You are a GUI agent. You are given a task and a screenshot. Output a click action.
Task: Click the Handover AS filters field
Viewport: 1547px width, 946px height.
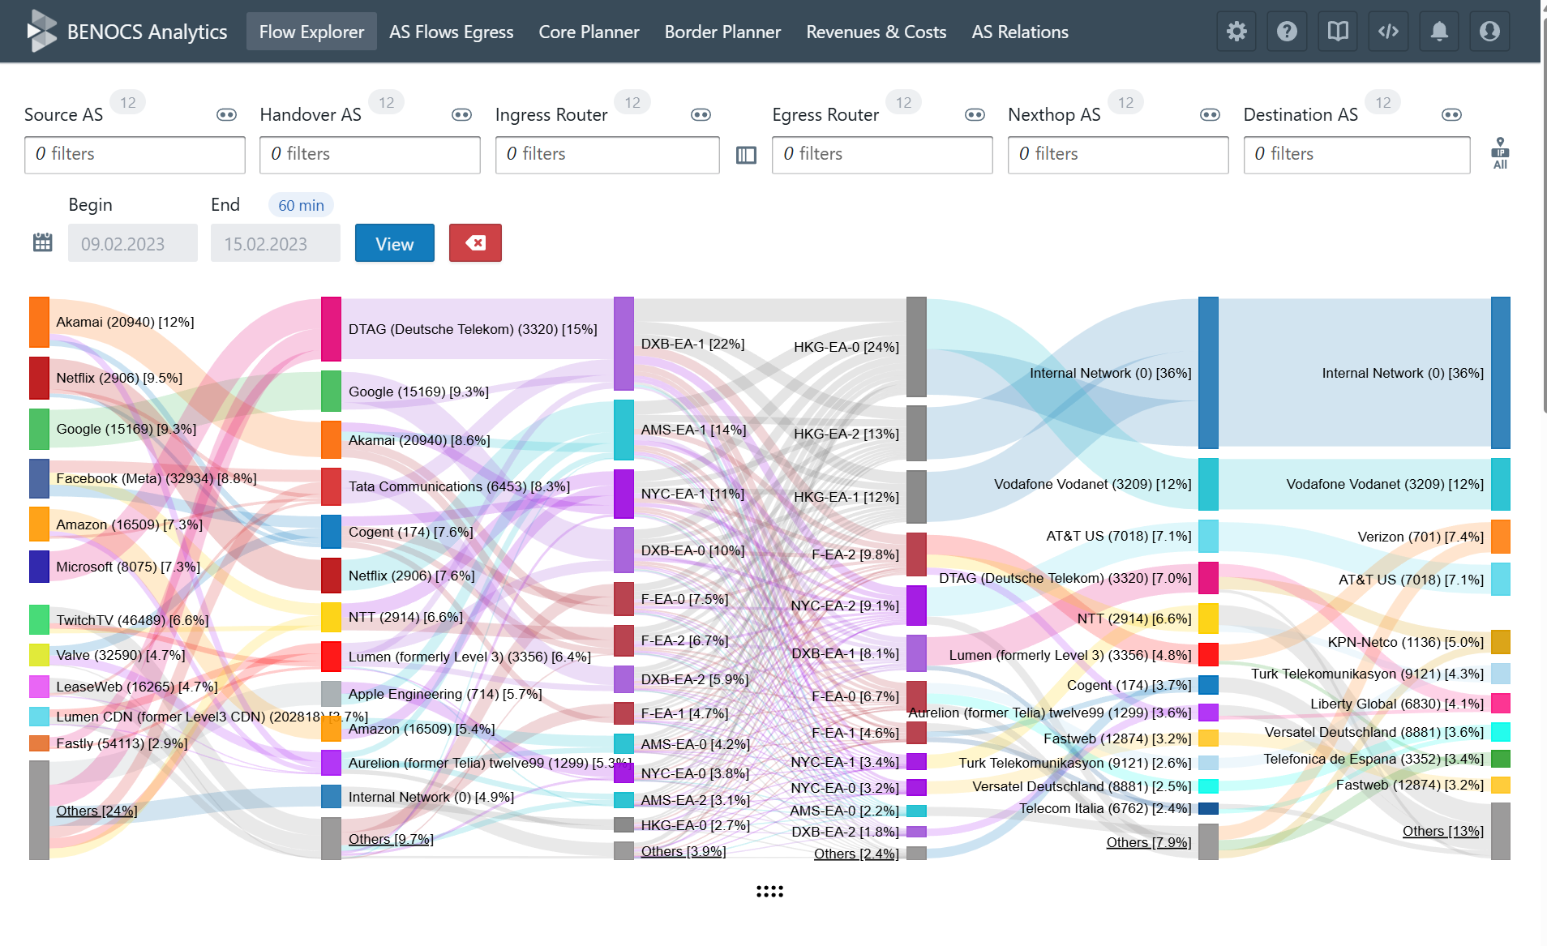point(370,154)
